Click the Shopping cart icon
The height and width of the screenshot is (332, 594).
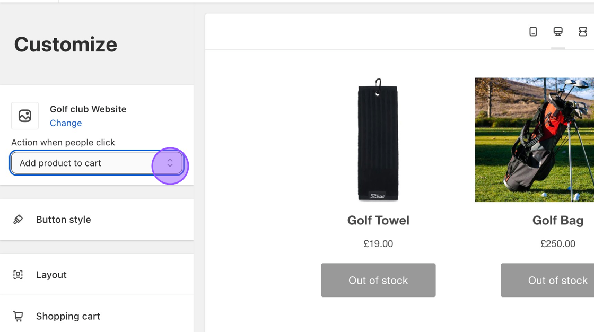point(18,317)
